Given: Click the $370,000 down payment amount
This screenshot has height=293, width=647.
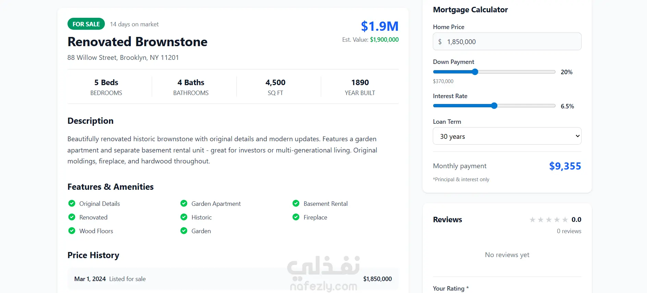Looking at the screenshot, I should [x=443, y=81].
